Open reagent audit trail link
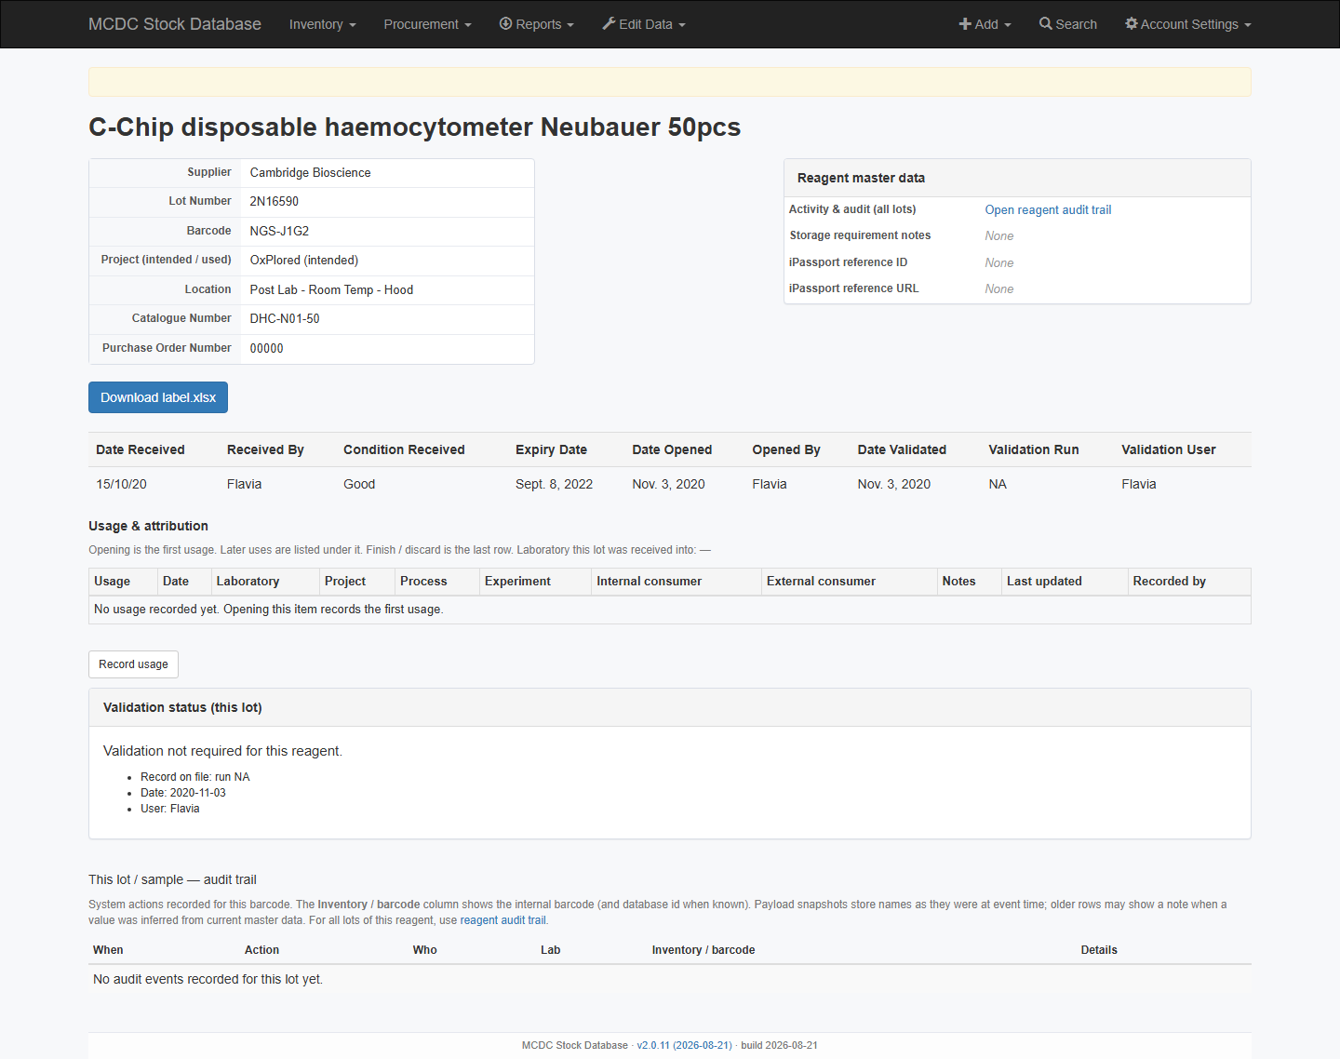The image size is (1340, 1059). (x=1048, y=210)
